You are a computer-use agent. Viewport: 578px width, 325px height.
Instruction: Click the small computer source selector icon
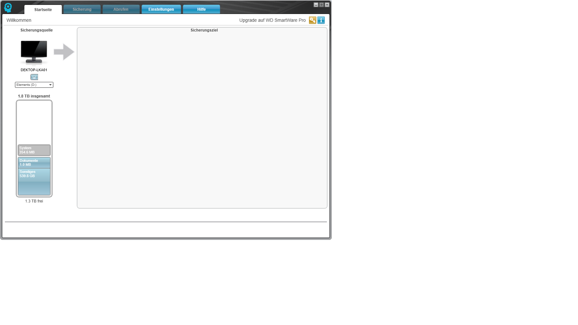coord(34,77)
